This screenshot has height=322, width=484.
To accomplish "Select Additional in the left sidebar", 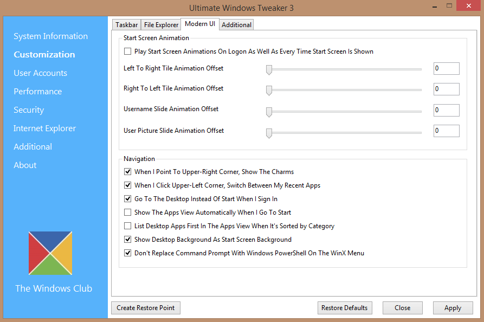I will 33,147.
